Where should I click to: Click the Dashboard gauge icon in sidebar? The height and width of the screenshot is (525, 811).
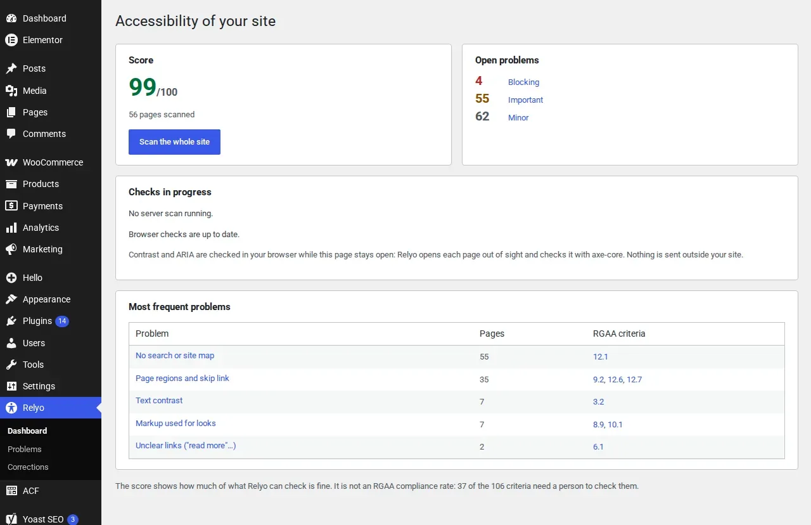click(11, 18)
